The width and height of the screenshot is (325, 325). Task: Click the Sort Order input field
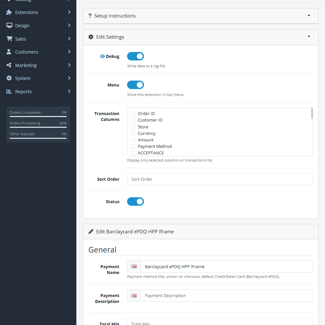[x=220, y=179]
